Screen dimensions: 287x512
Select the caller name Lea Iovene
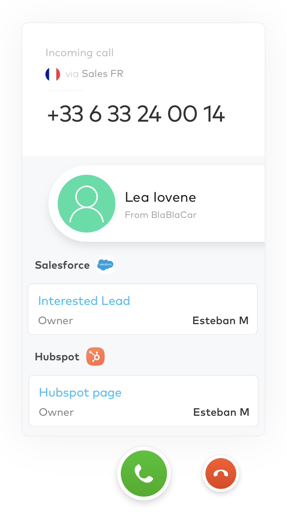pyautogui.click(x=160, y=197)
